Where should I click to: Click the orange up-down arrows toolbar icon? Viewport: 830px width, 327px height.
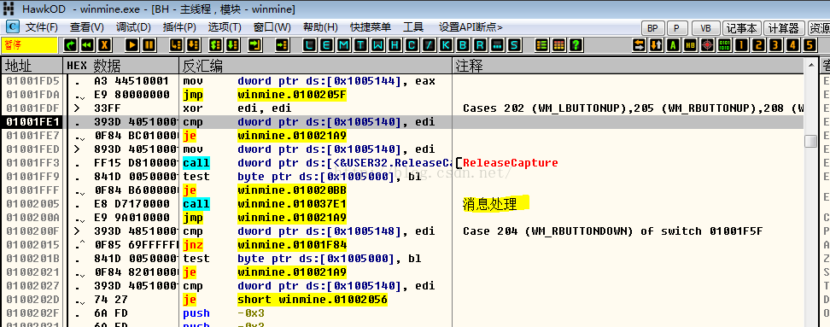(657, 45)
